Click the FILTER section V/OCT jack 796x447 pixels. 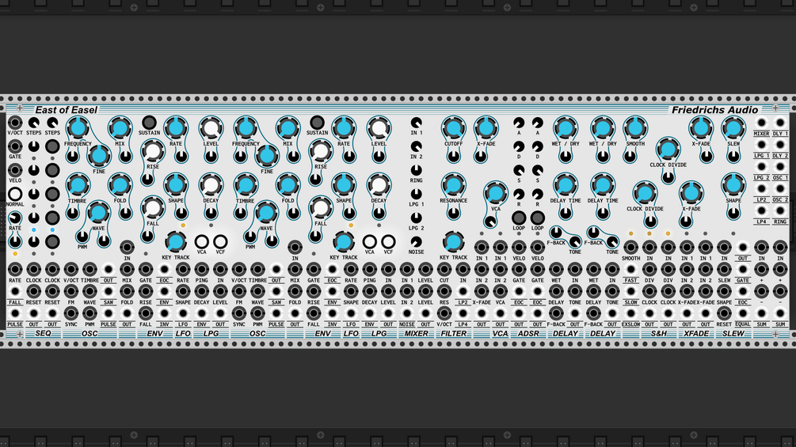(444, 313)
